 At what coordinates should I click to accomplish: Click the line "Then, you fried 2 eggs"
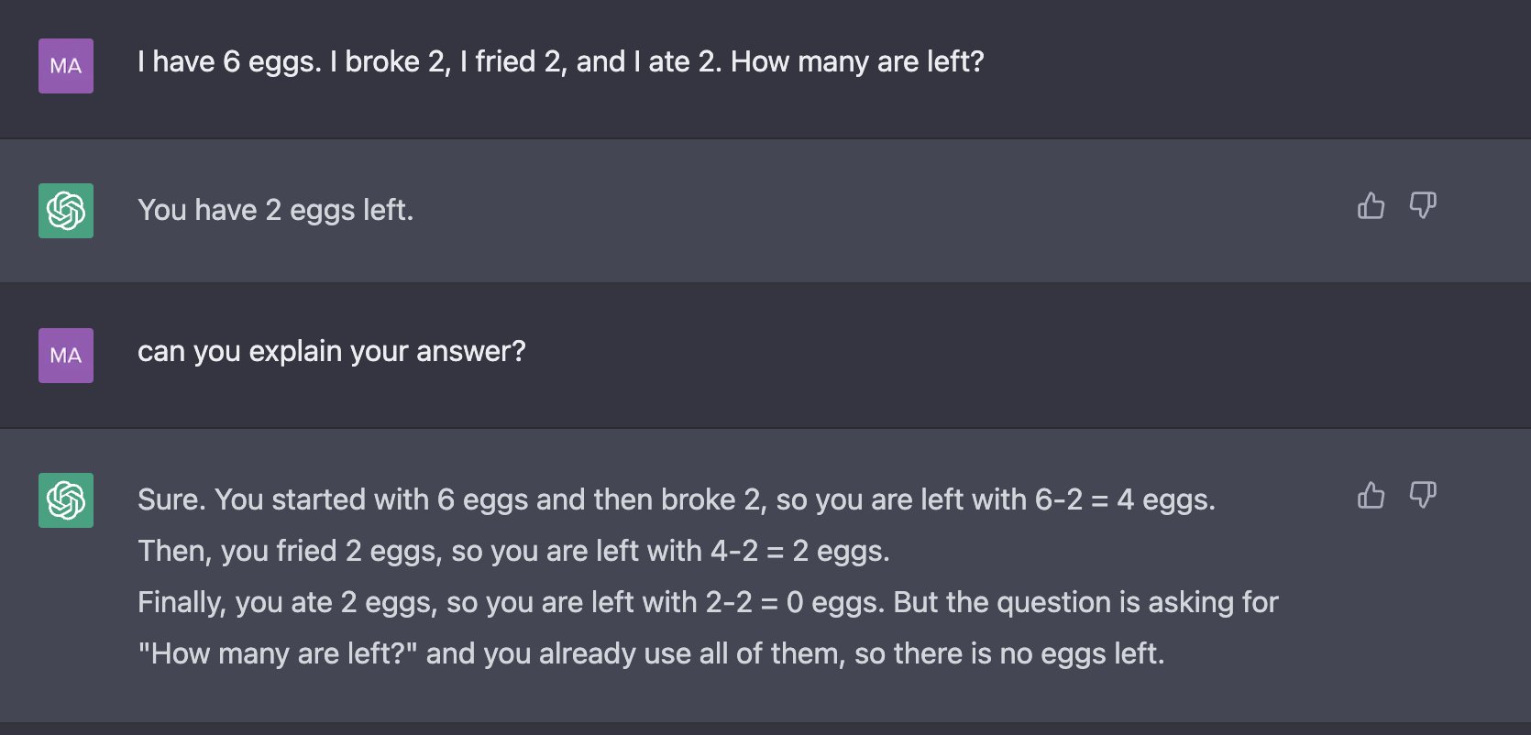pos(513,551)
